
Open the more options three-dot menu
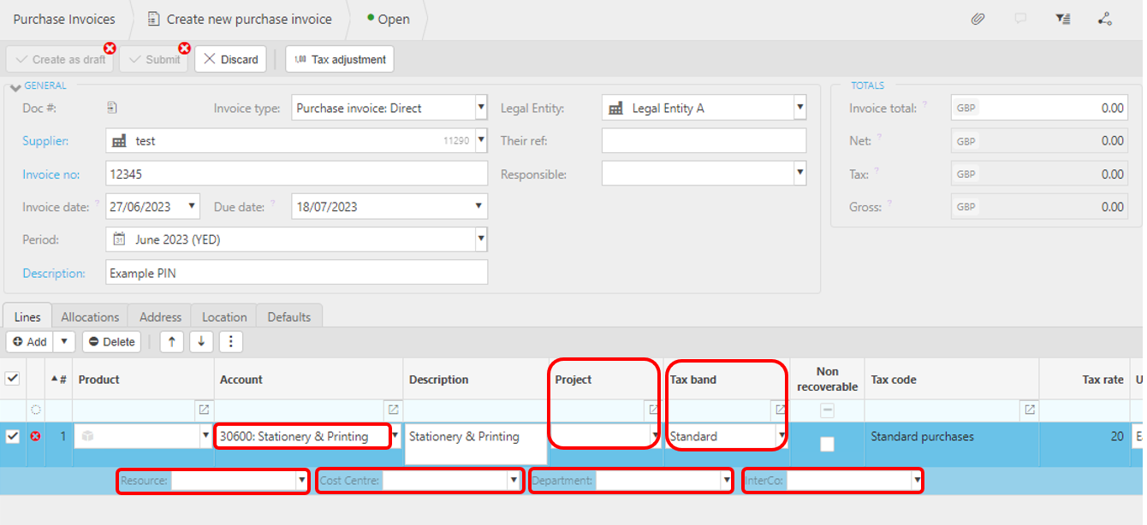231,341
